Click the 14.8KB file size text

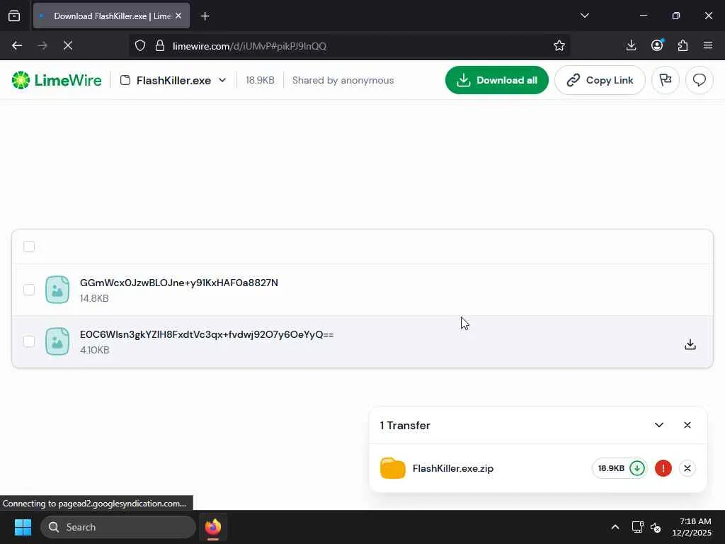(94, 298)
